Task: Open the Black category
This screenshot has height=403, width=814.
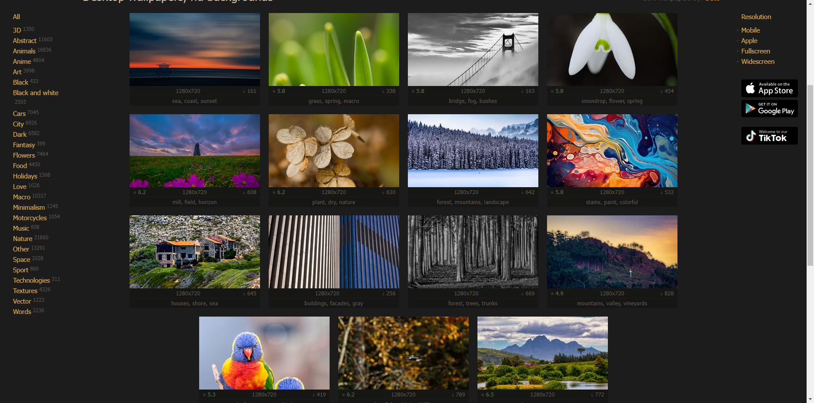Action: [x=20, y=83]
